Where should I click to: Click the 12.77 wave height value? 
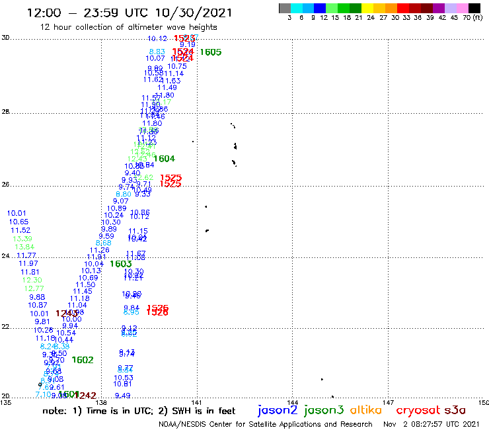pyautogui.click(x=34, y=288)
